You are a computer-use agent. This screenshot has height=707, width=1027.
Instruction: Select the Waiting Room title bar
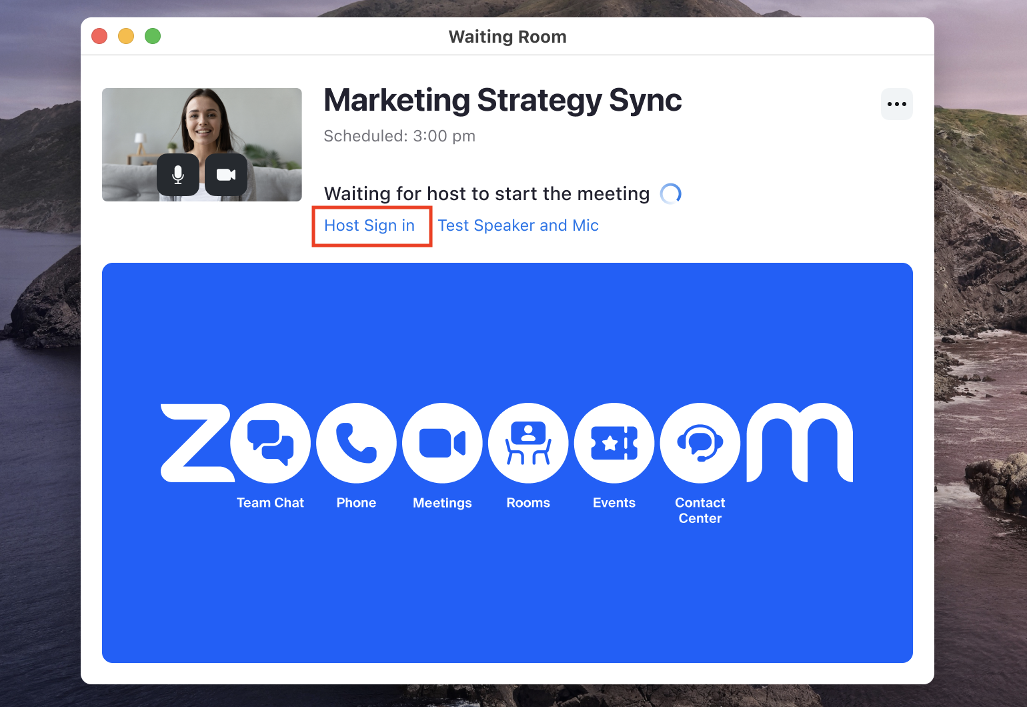[507, 37]
